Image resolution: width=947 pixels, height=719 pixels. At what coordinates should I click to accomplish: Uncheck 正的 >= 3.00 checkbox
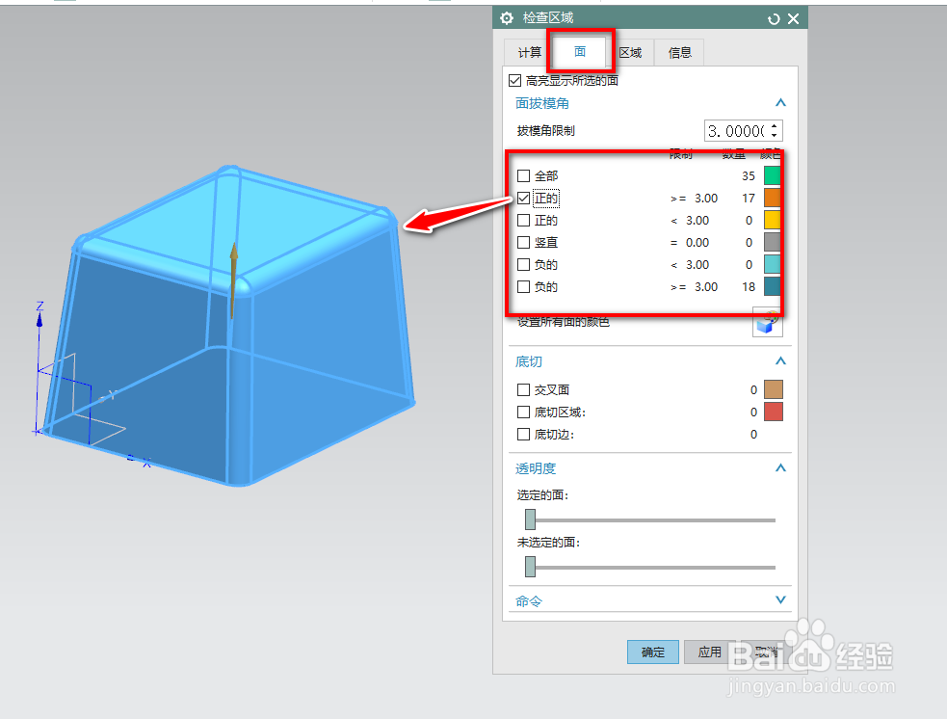[524, 199]
